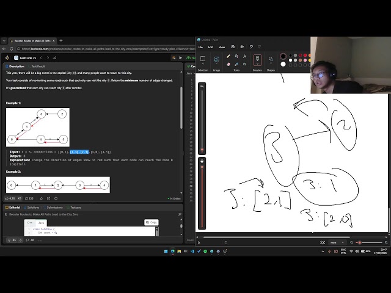The height and width of the screenshot is (293, 391).
Task: Close the Reorder Routes browser tab
Action: (54, 41)
